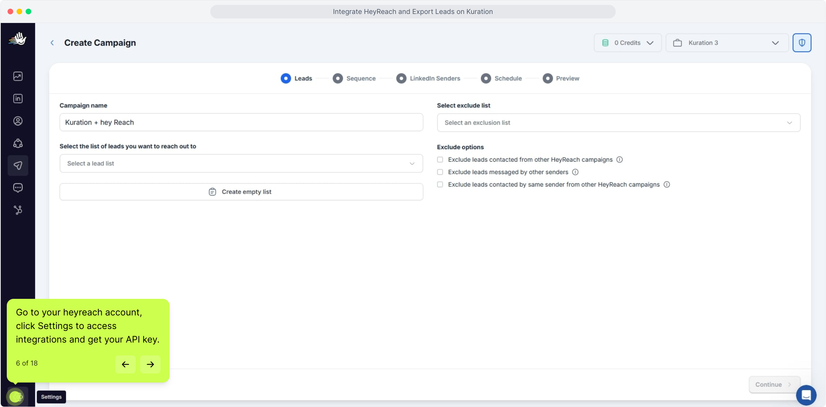Click the '6 of 18' step counter
The image size is (826, 407).
point(27,363)
